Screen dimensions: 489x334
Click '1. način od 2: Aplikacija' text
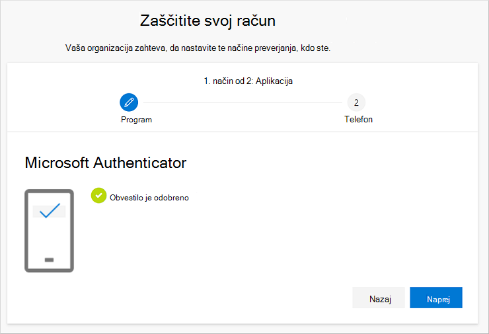[248, 81]
